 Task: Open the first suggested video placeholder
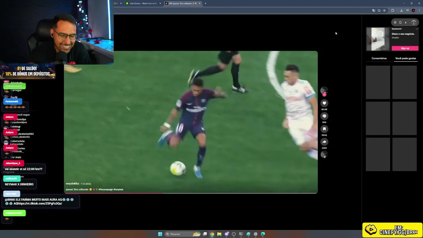pos(378,82)
